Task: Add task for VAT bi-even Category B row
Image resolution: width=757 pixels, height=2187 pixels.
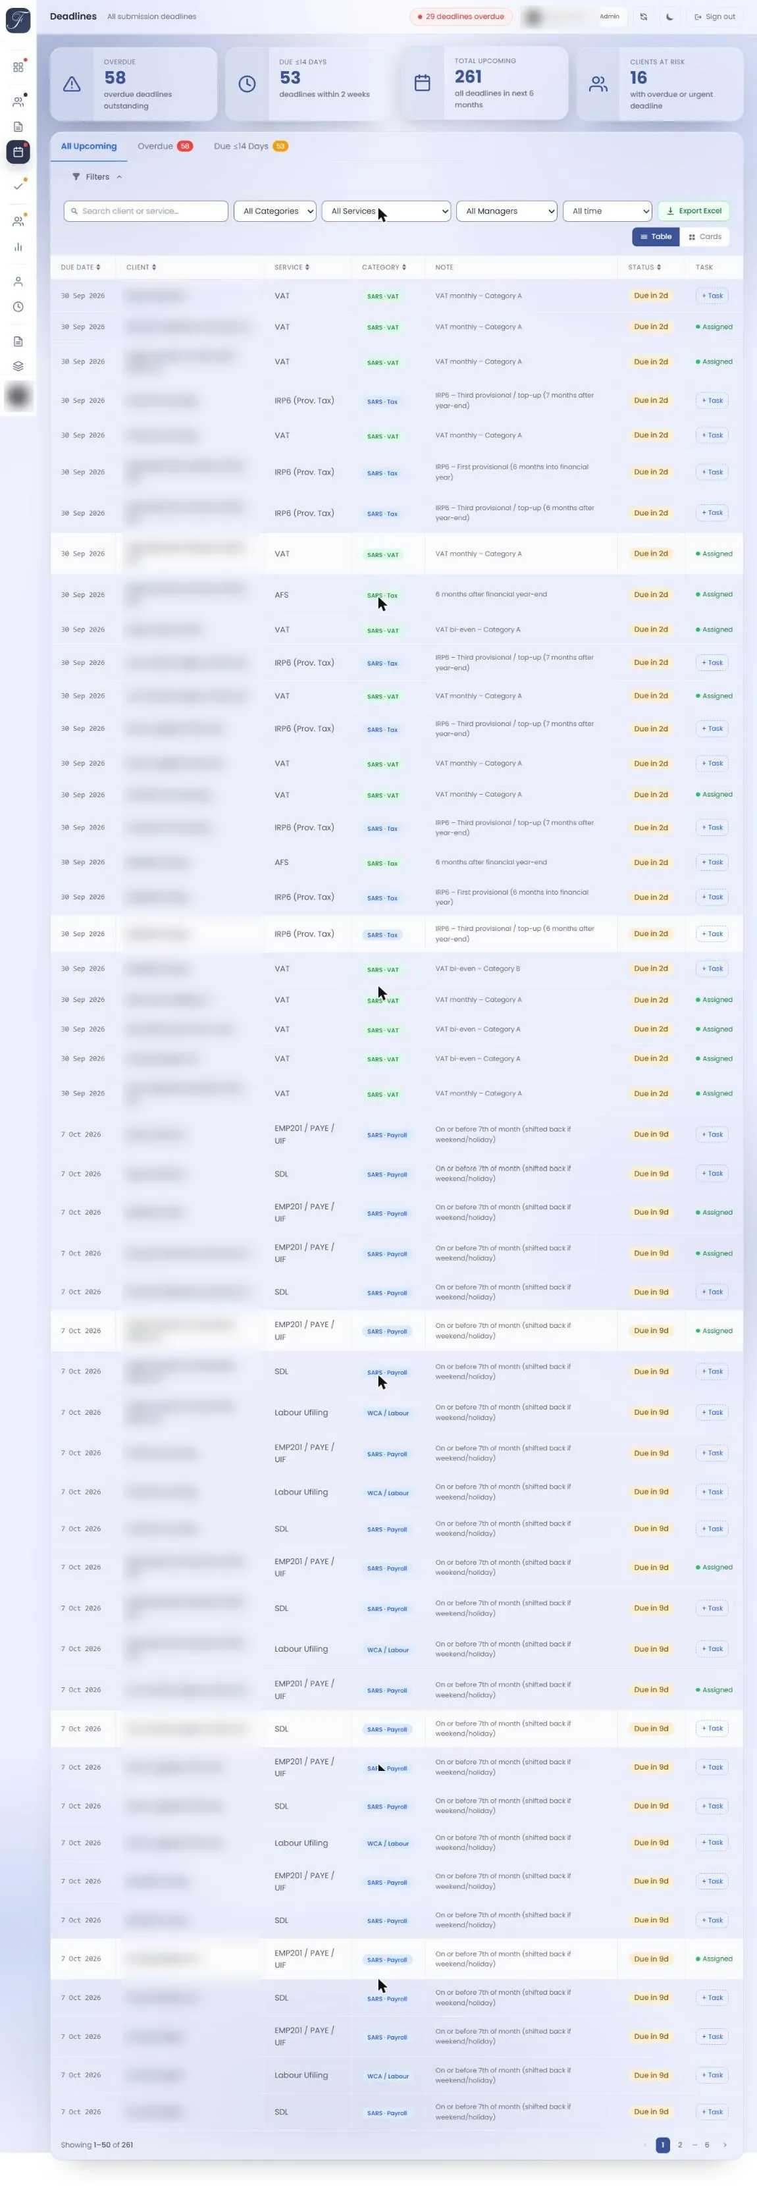Action: click(x=712, y=968)
